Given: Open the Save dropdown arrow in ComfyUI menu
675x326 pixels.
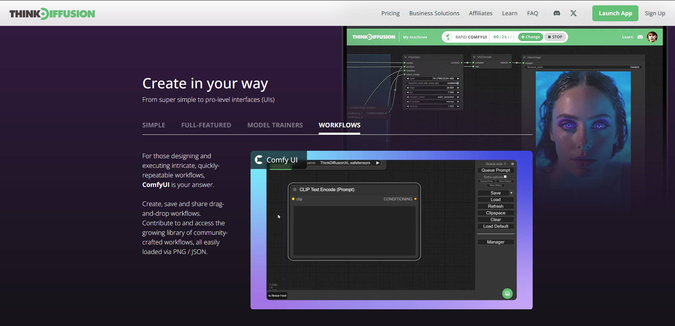Looking at the screenshot, I should click(511, 193).
